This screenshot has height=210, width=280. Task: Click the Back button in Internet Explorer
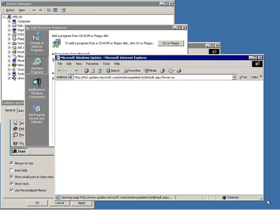[x=63, y=71]
